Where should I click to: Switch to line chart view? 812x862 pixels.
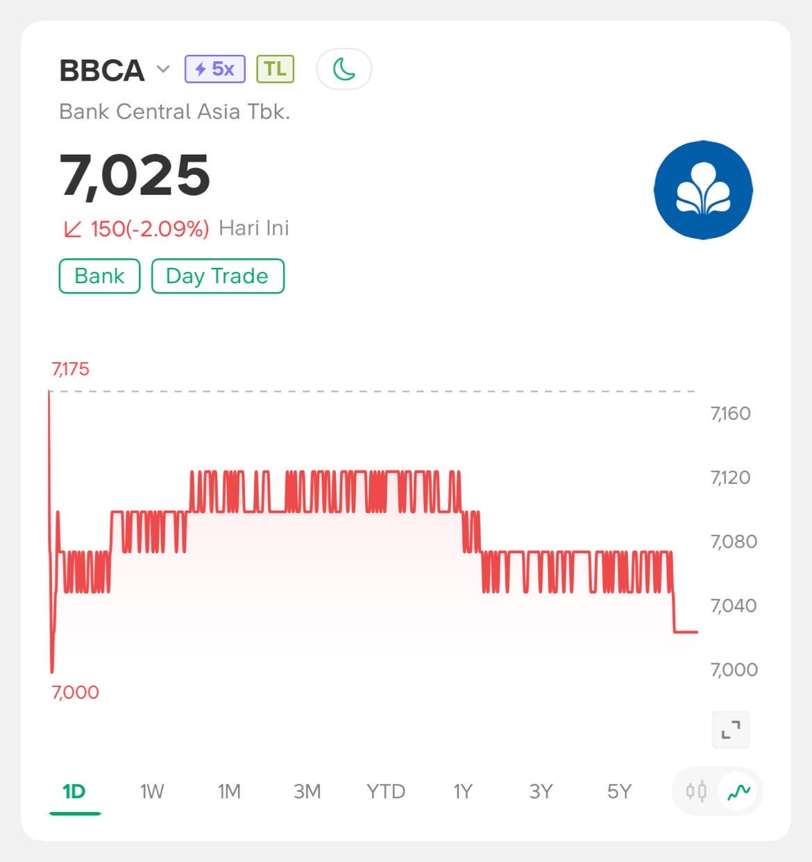[739, 791]
